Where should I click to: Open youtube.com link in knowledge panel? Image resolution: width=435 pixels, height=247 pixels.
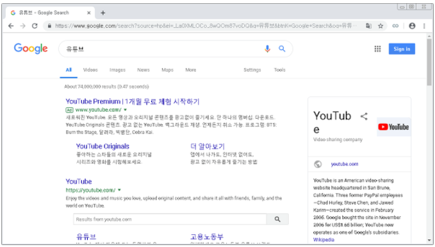pyautogui.click(x=345, y=164)
